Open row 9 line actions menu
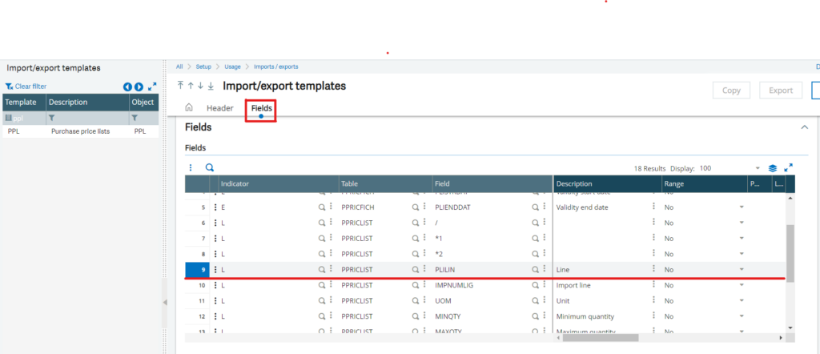The height and width of the screenshot is (354, 820). click(x=215, y=270)
